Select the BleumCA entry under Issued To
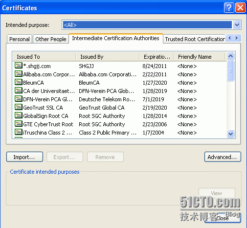The image size is (247, 228). (33, 83)
